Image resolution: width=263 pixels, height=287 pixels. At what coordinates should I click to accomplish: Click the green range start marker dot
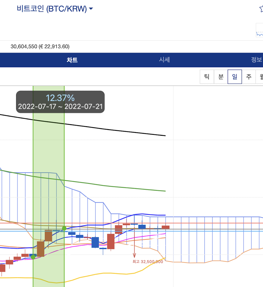coord(33,257)
